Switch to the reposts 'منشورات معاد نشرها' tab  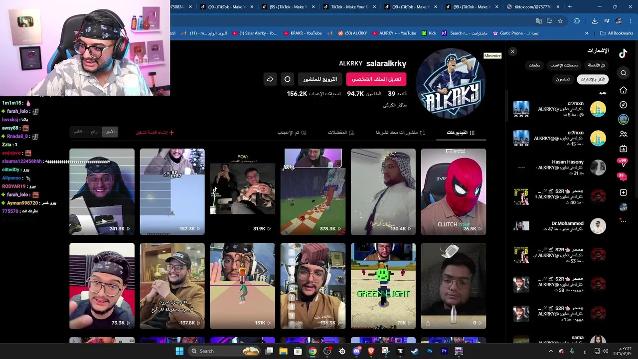pyautogui.click(x=400, y=133)
